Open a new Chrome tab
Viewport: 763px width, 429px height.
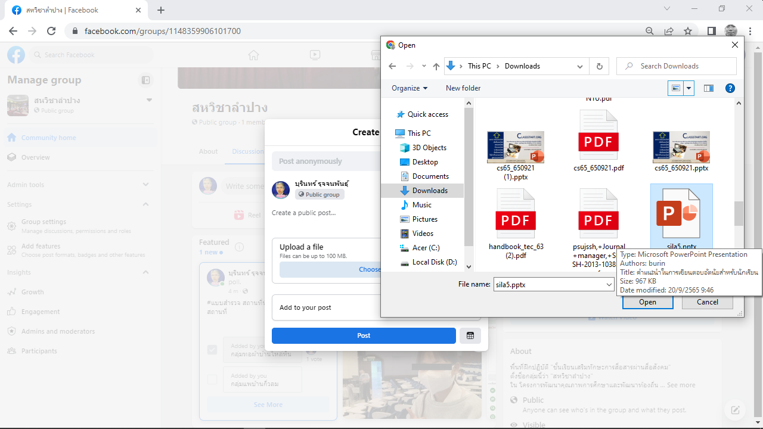(161, 10)
